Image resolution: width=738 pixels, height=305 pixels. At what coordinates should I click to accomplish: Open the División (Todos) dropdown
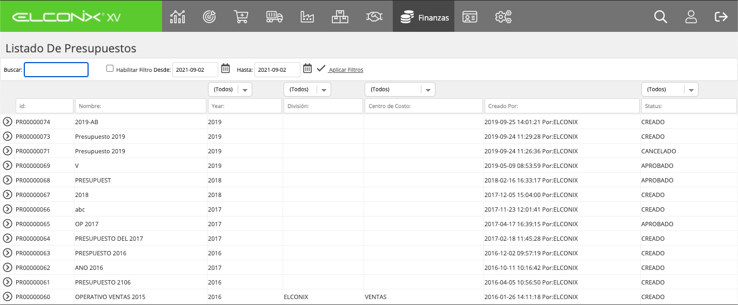tap(307, 89)
